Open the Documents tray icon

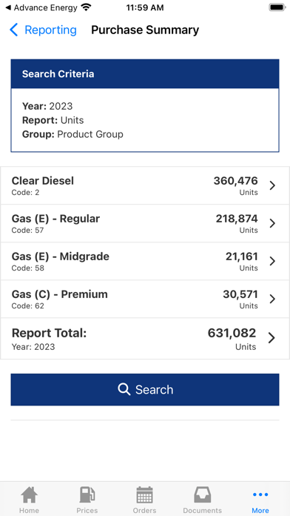pos(202,494)
